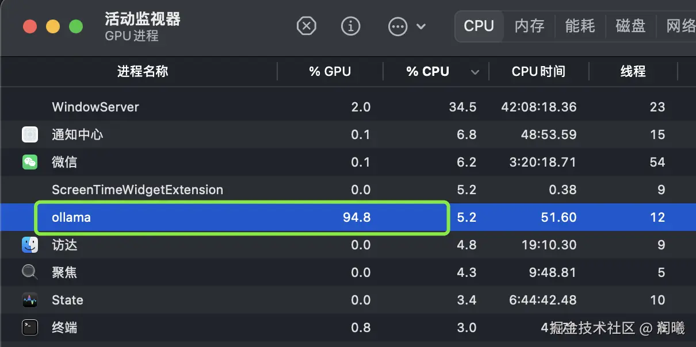Screen dimensions: 696x347
Task: Click the State app icon
Action: pyautogui.click(x=30, y=300)
